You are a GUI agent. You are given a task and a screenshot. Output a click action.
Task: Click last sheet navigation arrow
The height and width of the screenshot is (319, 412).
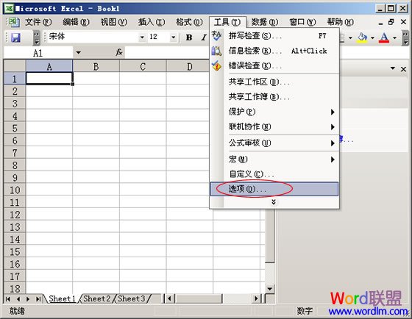[38, 299]
